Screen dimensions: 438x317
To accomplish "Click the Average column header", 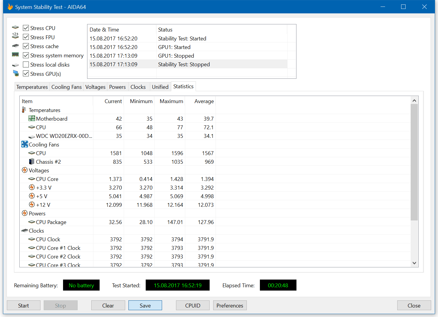I will click(x=200, y=101).
